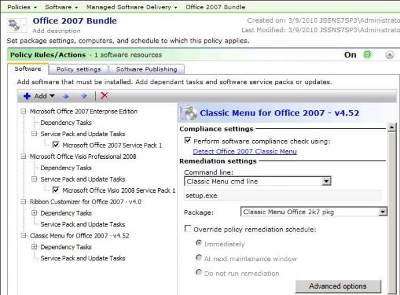The image size is (400, 295).
Task: Click the Classic Menu software disc icon
Action: (x=189, y=113)
